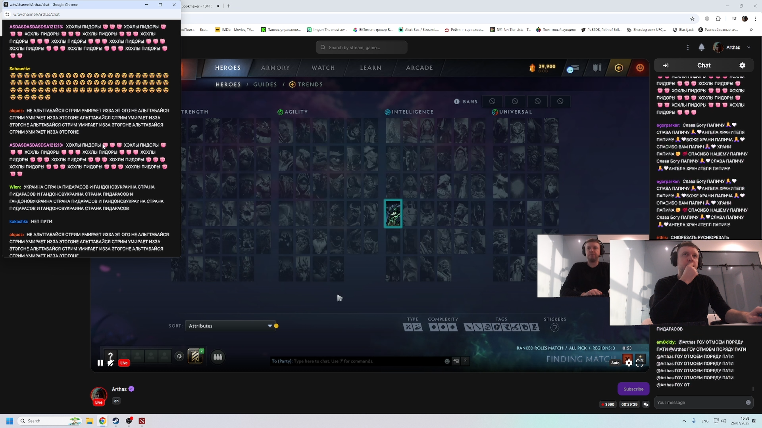Focus the Search by stream, game field
The height and width of the screenshot is (428, 762).
click(x=362, y=48)
